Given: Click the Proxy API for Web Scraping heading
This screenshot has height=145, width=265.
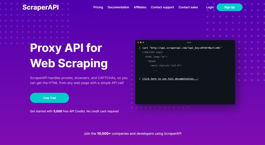Looking at the screenshot, I should 69,56.
